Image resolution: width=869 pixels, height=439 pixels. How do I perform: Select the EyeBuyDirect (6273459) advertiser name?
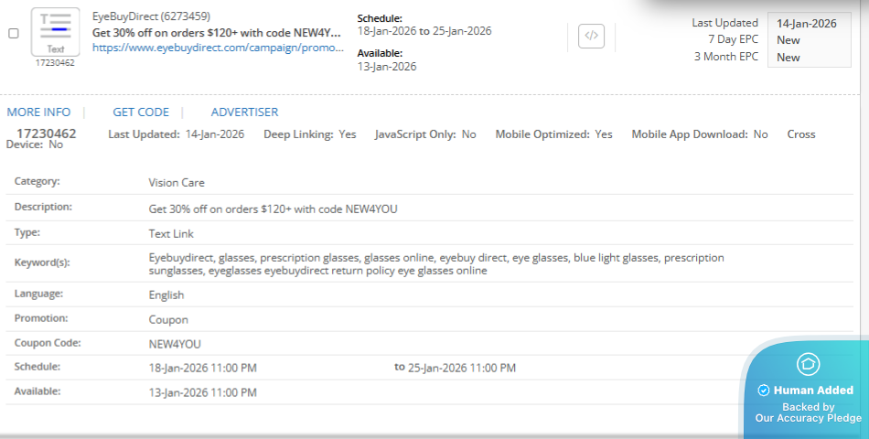click(152, 16)
